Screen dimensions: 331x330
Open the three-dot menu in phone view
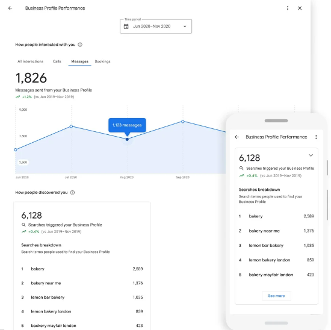316,137
